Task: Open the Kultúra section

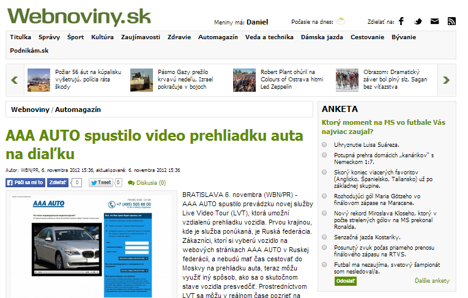Action: (x=102, y=37)
